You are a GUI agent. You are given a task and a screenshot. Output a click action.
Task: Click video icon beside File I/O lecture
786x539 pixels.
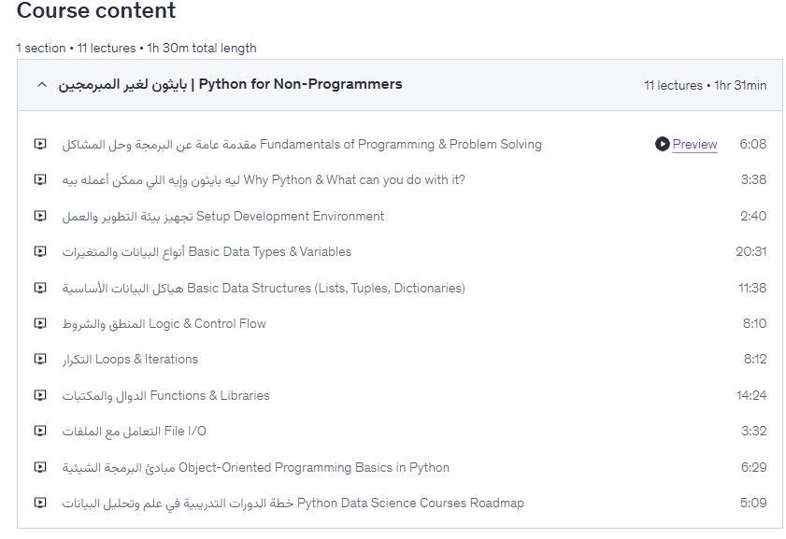(x=40, y=432)
